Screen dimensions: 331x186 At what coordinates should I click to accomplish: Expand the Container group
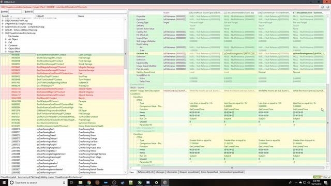coord(6,45)
